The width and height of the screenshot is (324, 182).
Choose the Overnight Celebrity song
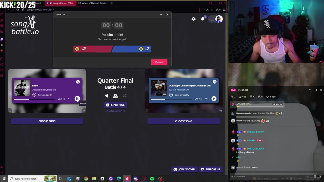coord(184,121)
